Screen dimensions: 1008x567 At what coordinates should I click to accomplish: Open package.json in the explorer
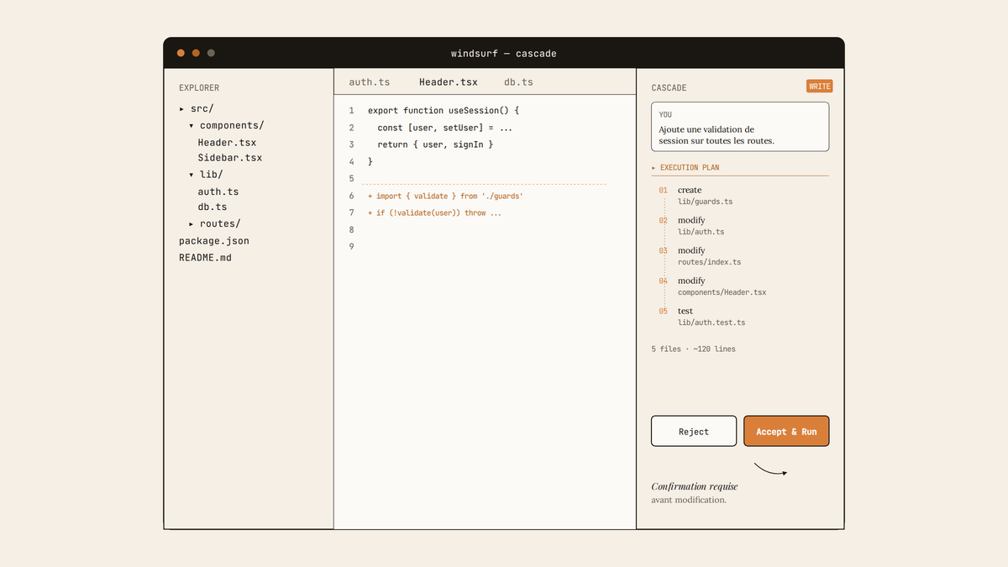tap(214, 241)
